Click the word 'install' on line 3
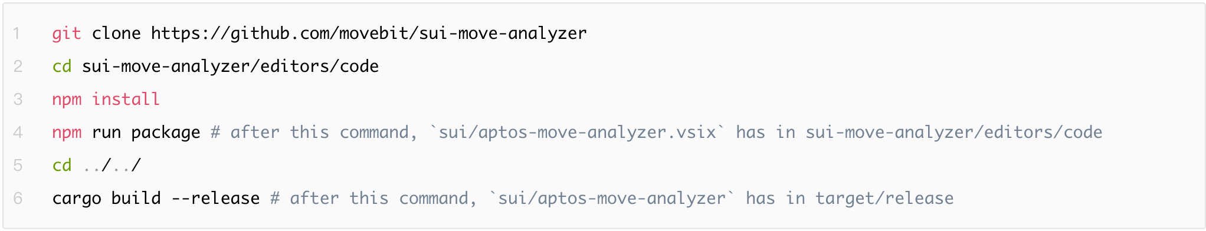 pos(126,99)
